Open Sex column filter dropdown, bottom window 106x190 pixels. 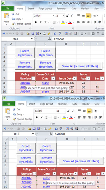tap(103, 174)
